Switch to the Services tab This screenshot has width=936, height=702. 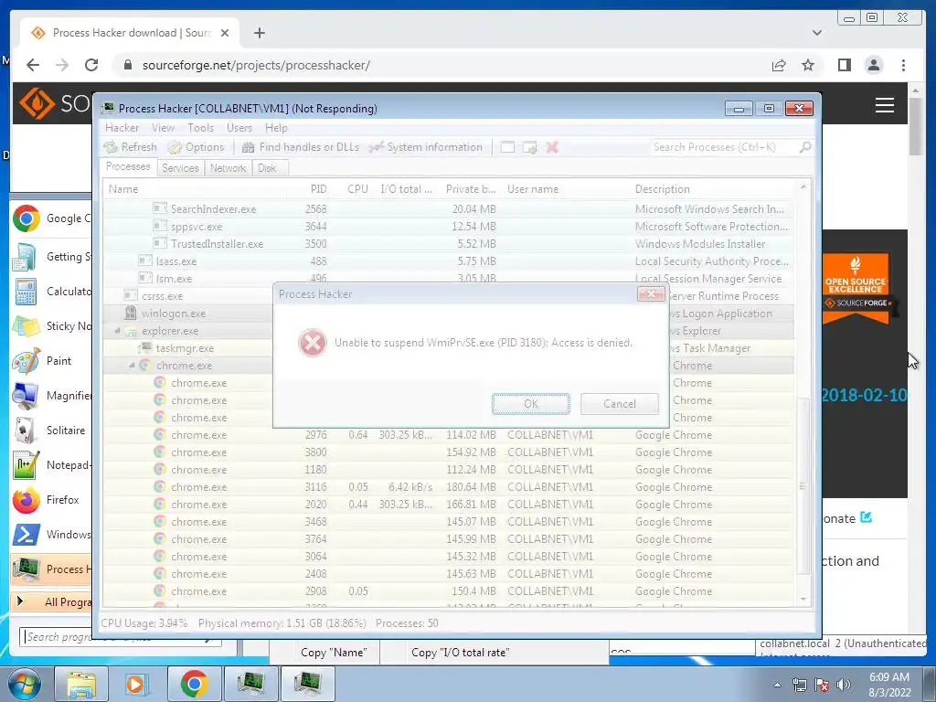(180, 168)
